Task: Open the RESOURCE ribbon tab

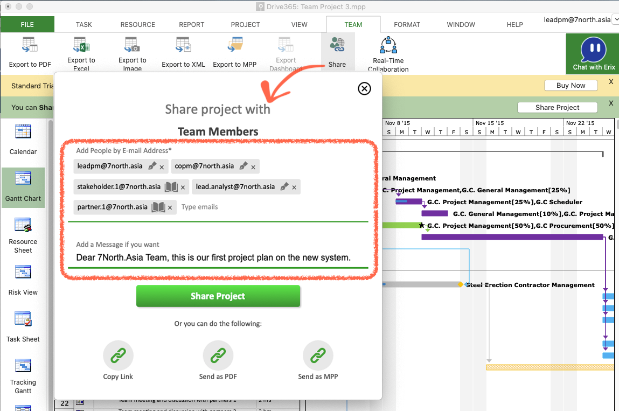Action: 138,24
